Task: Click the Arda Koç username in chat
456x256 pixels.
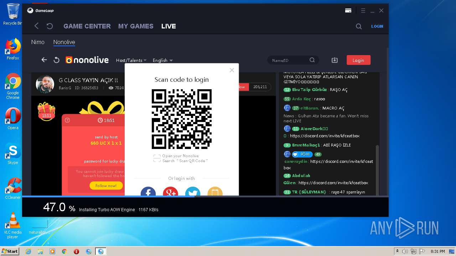Action: (x=301, y=99)
